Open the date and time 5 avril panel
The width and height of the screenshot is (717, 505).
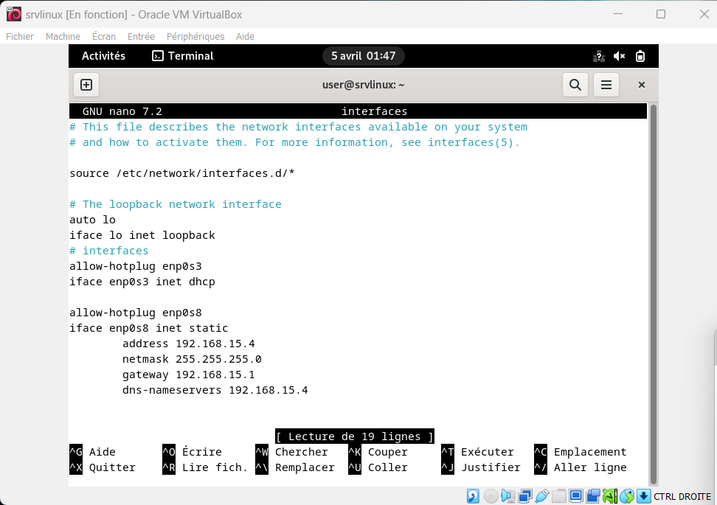(x=363, y=56)
